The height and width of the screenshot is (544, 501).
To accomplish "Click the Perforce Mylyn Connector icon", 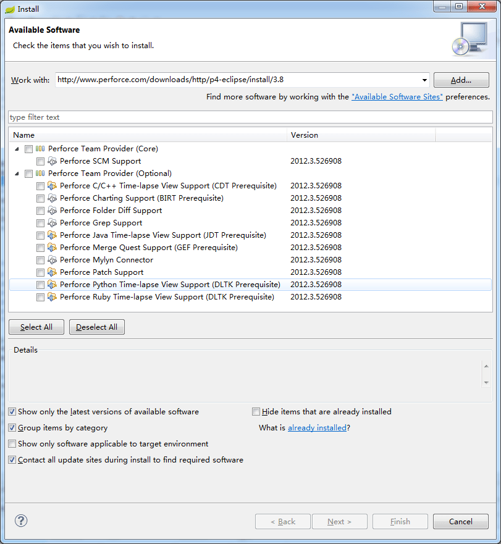I will click(52, 260).
